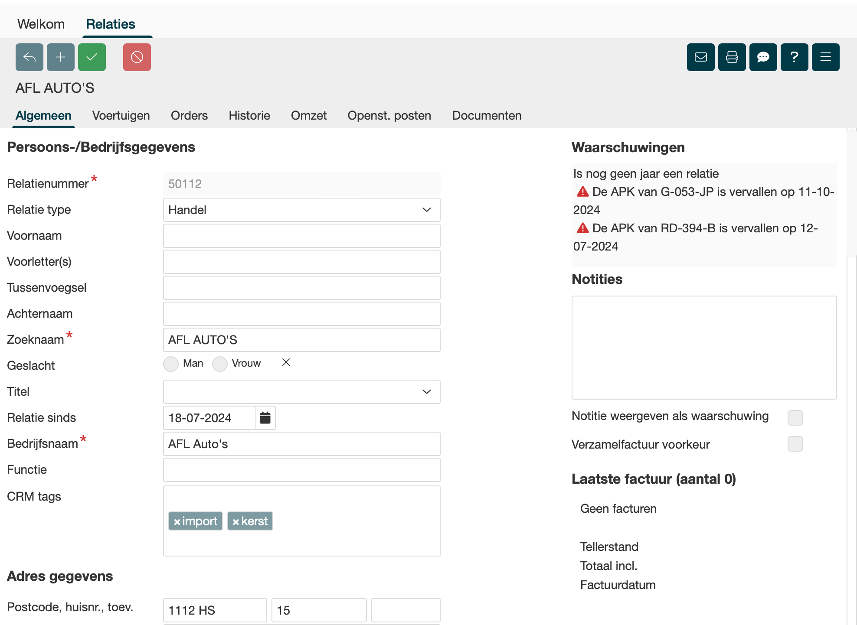Open the Openst. posten tab

[389, 115]
